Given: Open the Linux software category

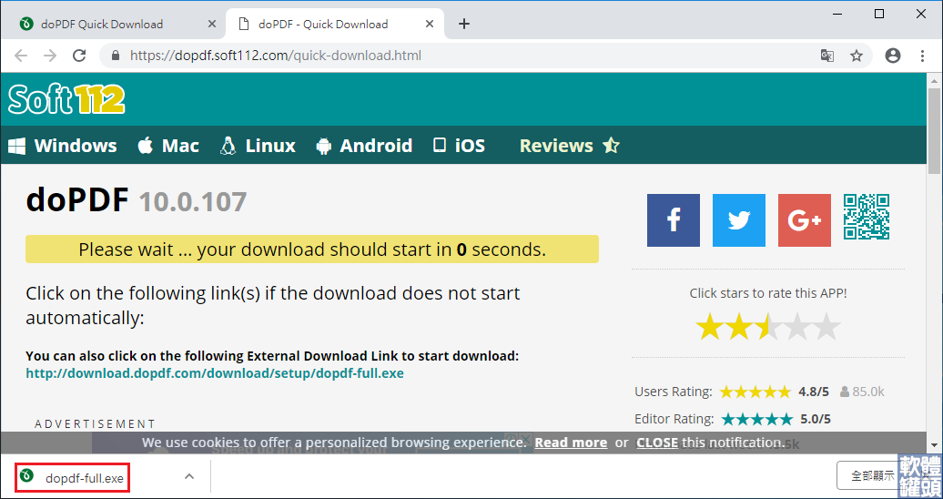Looking at the screenshot, I should tap(258, 146).
